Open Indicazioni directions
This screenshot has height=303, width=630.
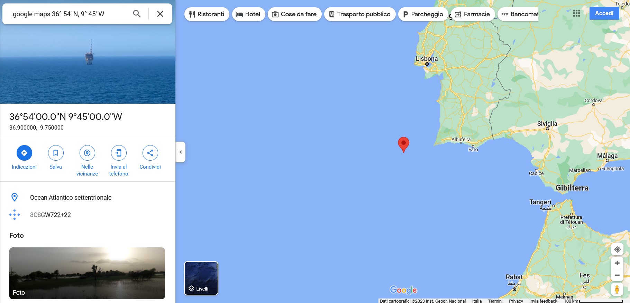point(24,158)
